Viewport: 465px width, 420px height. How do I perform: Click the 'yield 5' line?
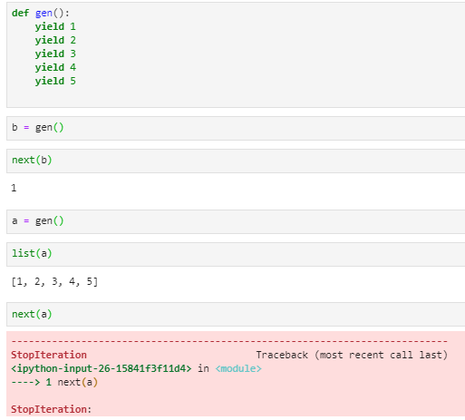(x=55, y=81)
